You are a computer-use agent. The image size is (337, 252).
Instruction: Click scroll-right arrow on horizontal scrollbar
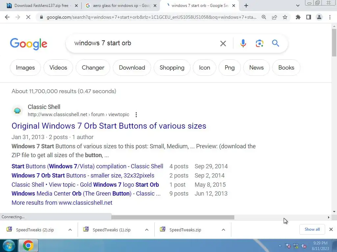point(329,217)
